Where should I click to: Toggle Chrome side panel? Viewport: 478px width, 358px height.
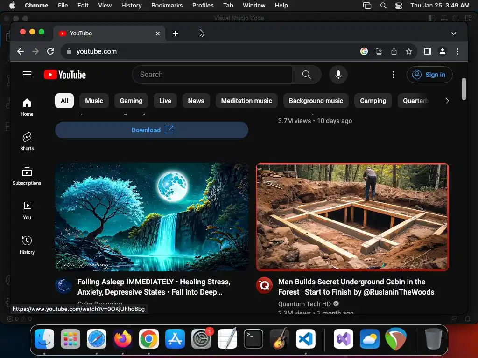[x=428, y=51]
